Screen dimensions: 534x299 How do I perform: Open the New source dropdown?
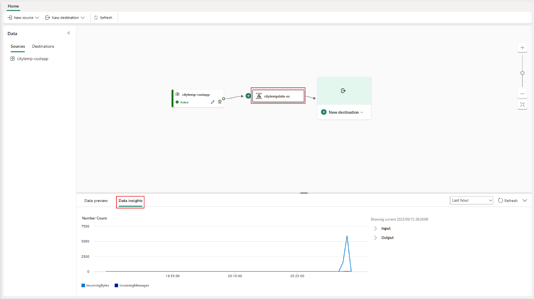[23, 18]
